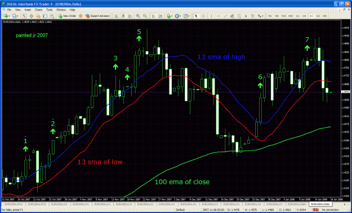The height and width of the screenshot is (213, 352).
Task: Open the Insert menu
Action: (28, 10)
